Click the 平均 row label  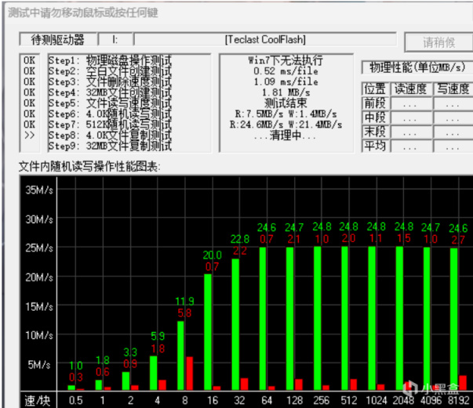pyautogui.click(x=375, y=146)
